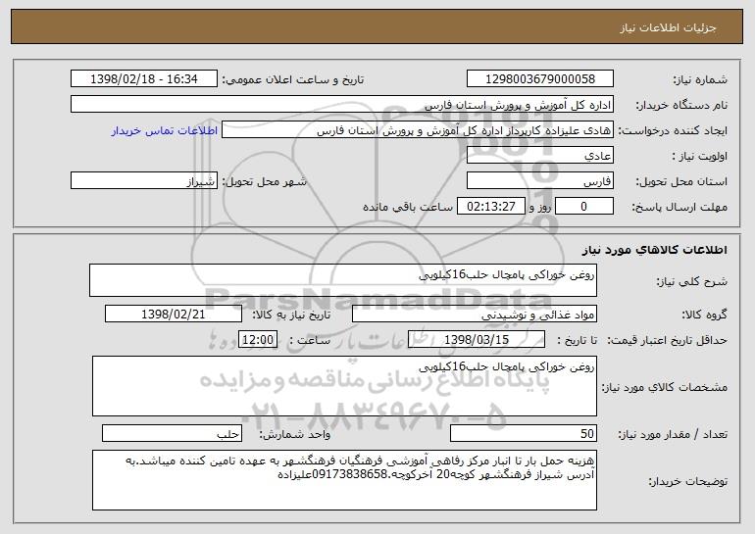The height and width of the screenshot is (534, 755).
Task: Click the شهر محل تحویل field شیراز
Action: tap(144, 181)
